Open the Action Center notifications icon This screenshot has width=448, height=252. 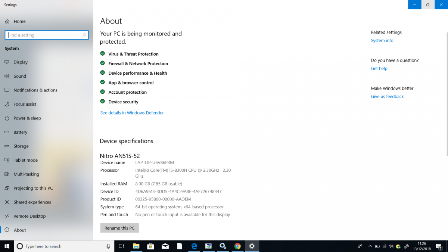[439, 246]
